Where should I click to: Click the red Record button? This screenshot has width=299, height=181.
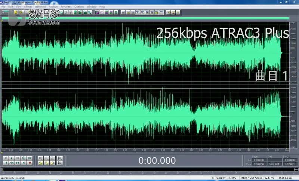coord(30,163)
